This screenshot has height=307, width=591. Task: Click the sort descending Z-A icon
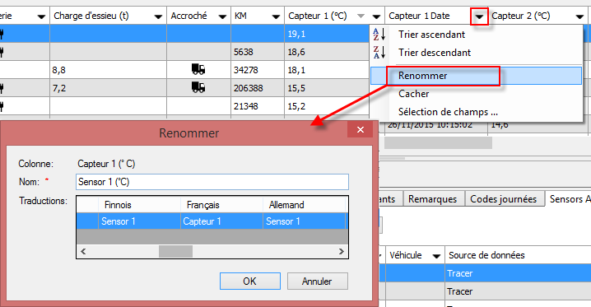pos(379,53)
